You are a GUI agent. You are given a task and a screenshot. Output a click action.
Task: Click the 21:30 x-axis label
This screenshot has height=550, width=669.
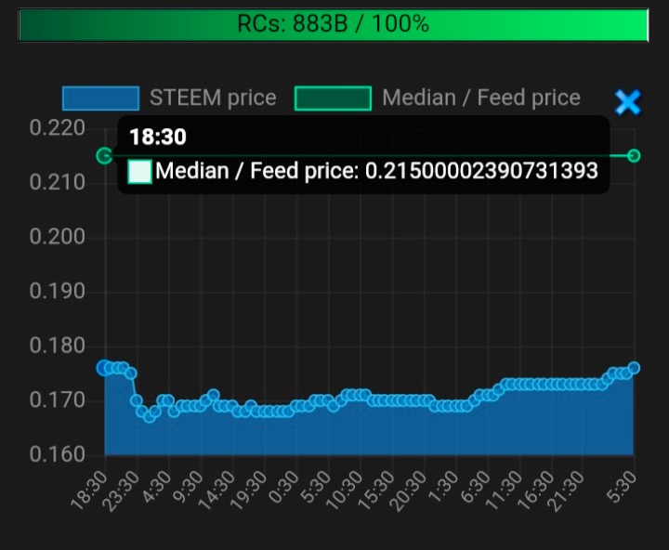tap(568, 491)
